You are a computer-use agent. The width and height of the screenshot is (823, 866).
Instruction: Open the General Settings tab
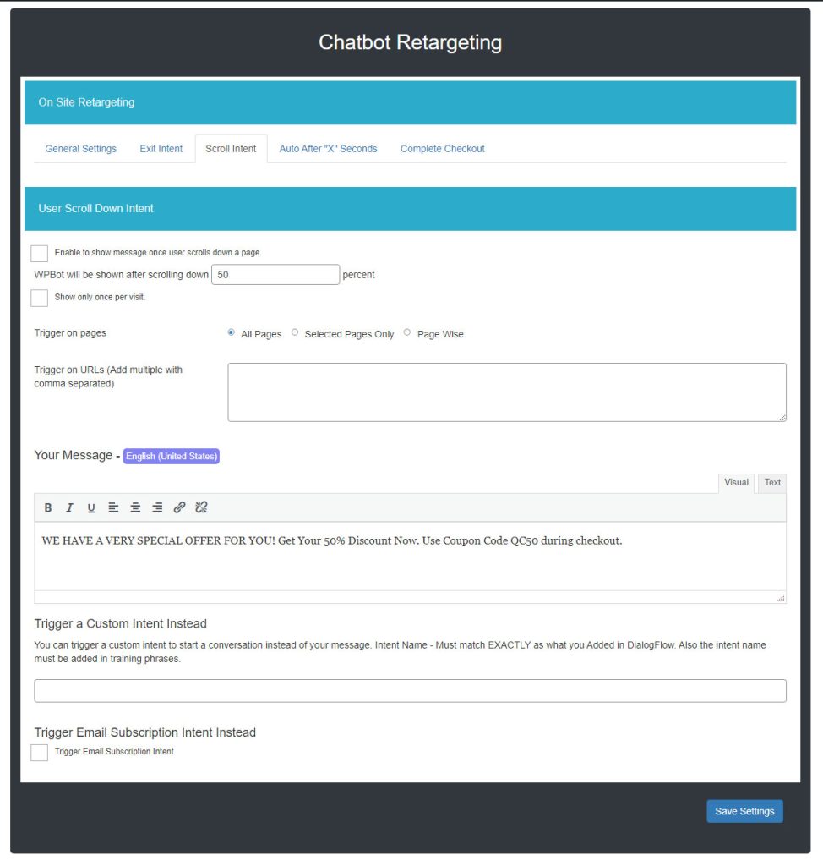pyautogui.click(x=79, y=148)
